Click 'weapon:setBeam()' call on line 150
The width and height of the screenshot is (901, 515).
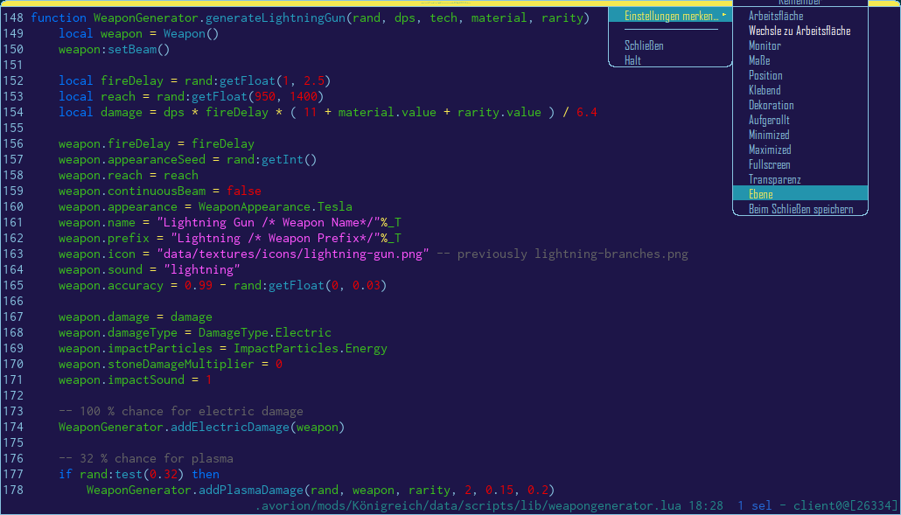point(114,49)
